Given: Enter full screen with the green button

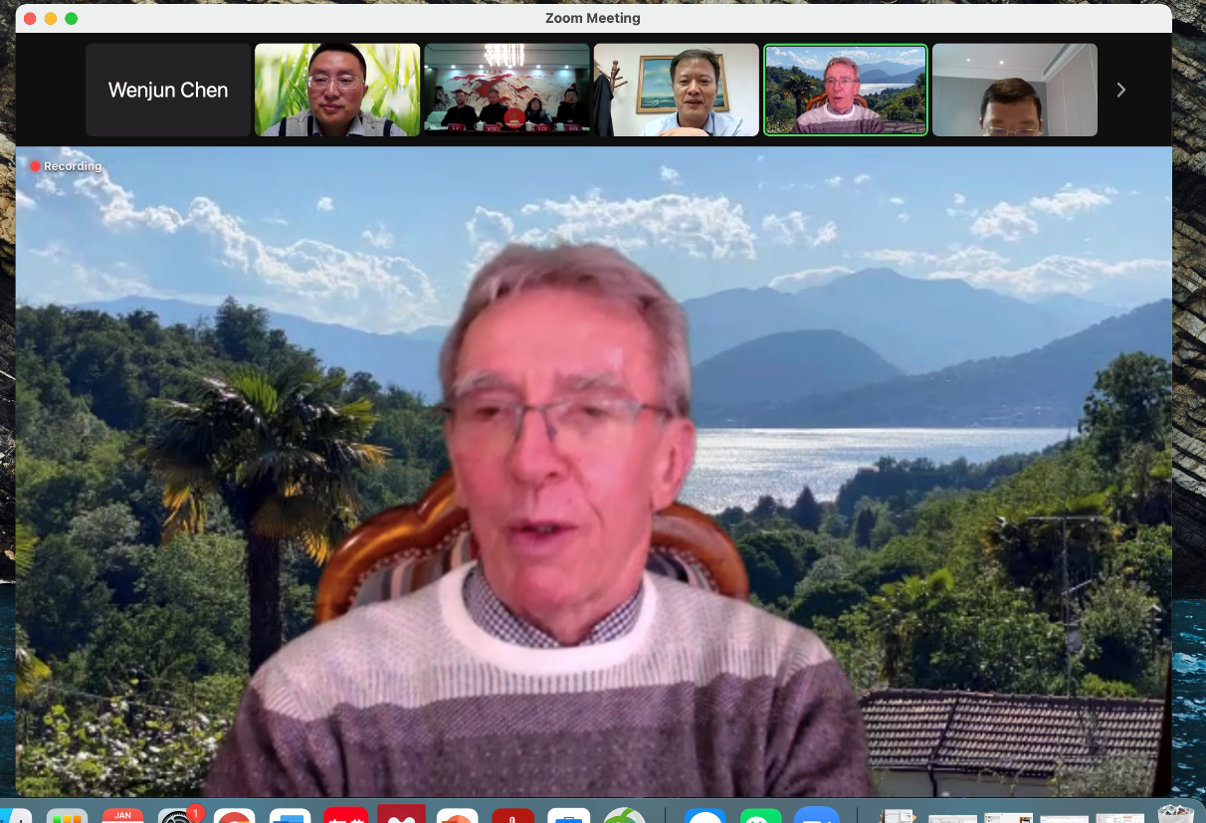Looking at the screenshot, I should point(71,19).
